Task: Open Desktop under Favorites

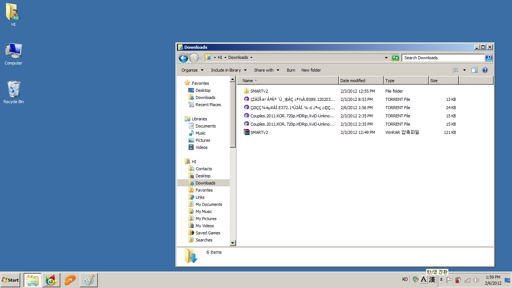Action: click(203, 90)
